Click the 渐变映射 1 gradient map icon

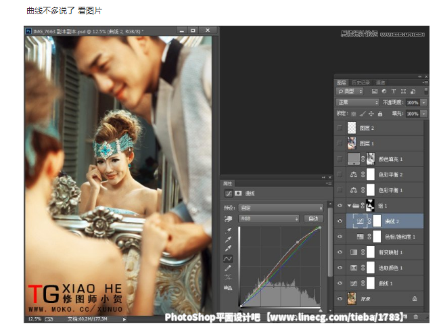[354, 252]
